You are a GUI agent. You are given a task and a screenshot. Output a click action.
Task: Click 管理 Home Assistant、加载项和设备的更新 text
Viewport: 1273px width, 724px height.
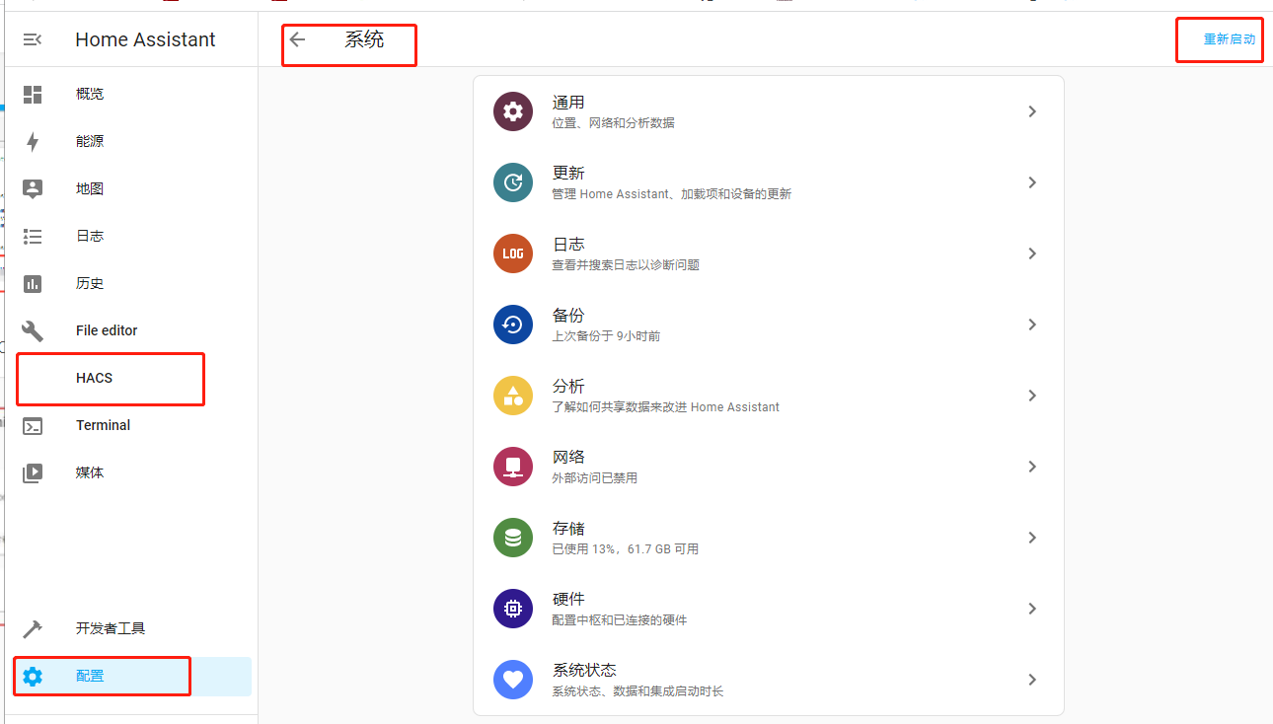click(671, 194)
